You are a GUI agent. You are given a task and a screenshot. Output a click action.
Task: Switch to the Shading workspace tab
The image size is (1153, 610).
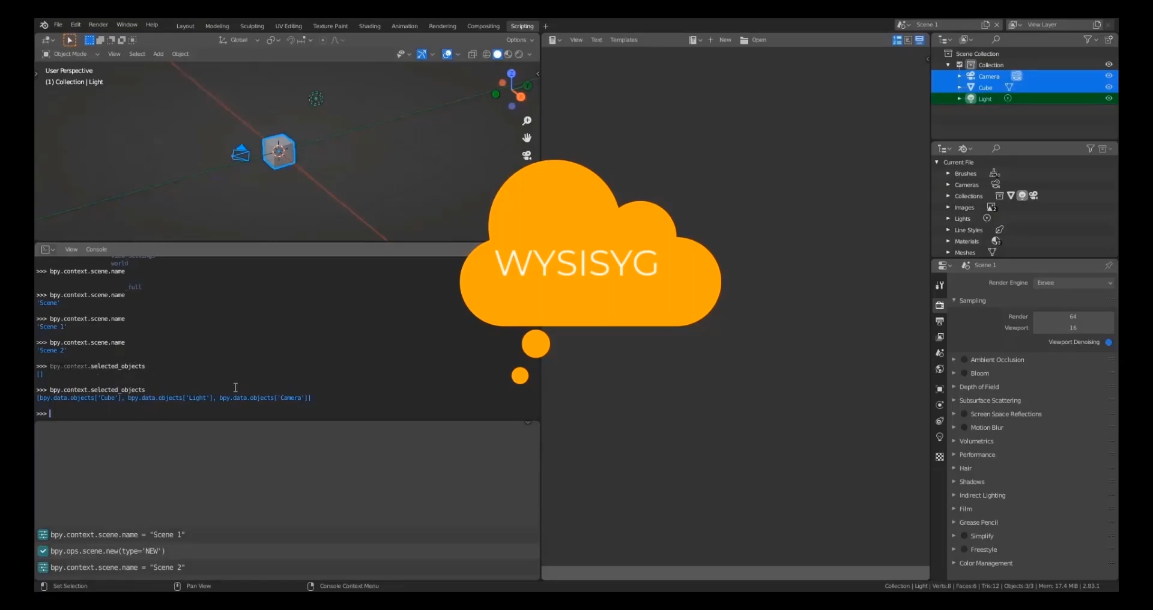coord(369,26)
